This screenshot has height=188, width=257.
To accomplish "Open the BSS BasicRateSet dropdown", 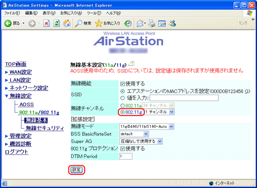I will tap(134, 134).
